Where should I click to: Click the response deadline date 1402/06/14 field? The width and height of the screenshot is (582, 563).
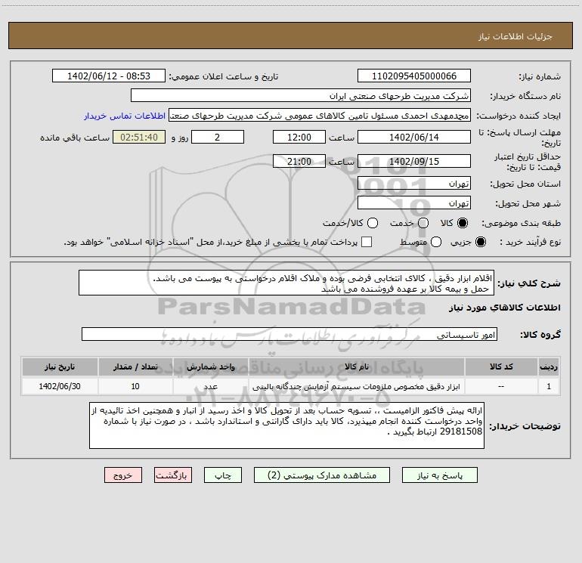coord(414,138)
